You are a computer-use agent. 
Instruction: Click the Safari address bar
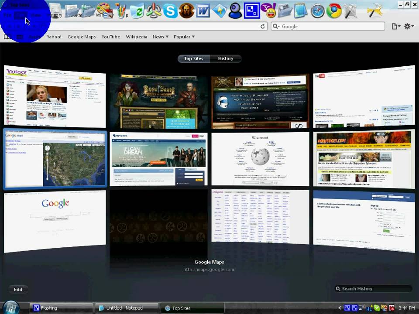[x=155, y=26]
